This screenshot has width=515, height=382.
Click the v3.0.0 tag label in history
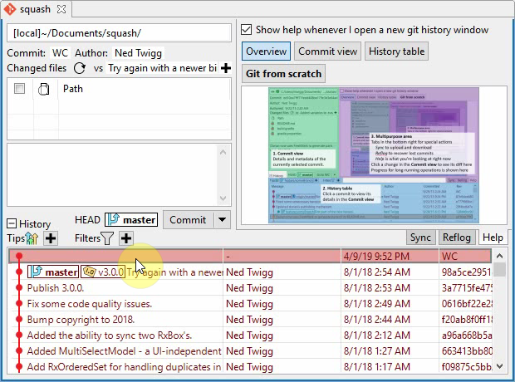pos(103,272)
